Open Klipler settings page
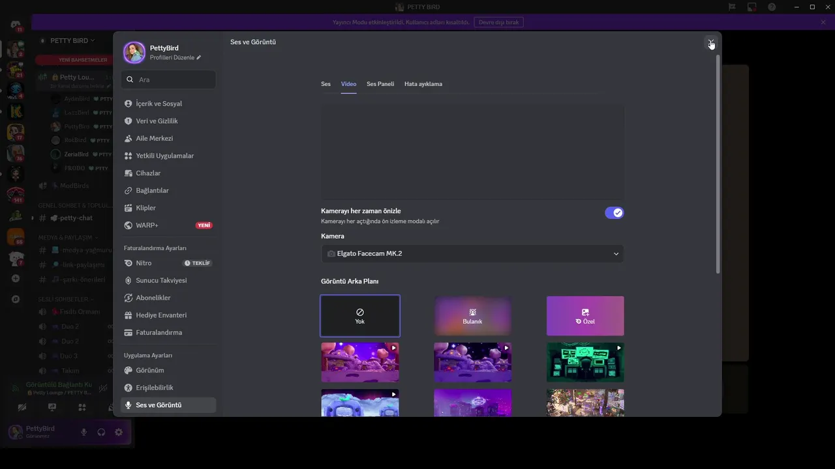Screen dimensions: 835x469 [168, 208]
